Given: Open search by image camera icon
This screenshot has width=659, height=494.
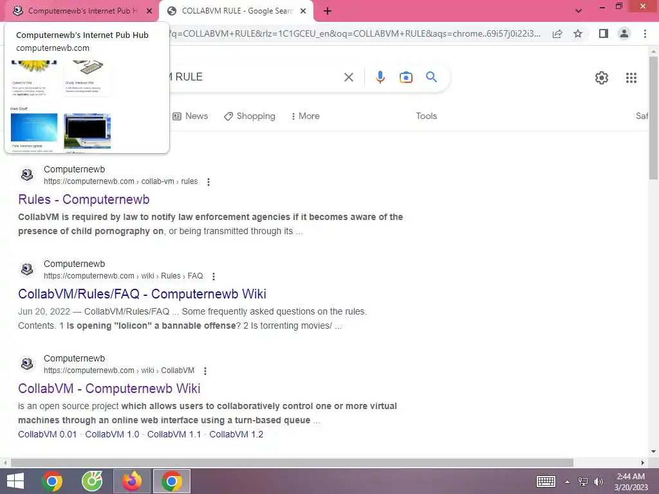Looking at the screenshot, I should 405,77.
